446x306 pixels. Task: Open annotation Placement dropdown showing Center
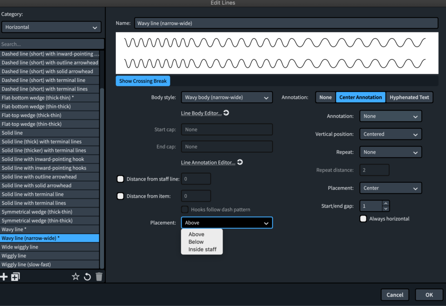(391, 188)
